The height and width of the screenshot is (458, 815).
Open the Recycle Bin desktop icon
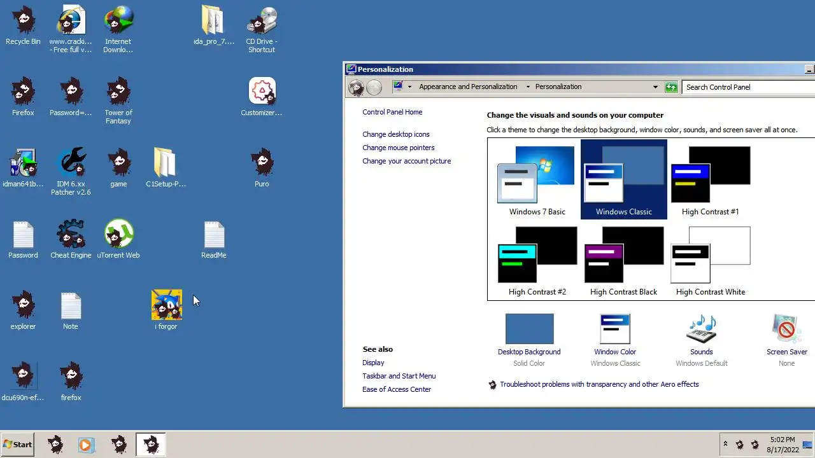tap(23, 27)
